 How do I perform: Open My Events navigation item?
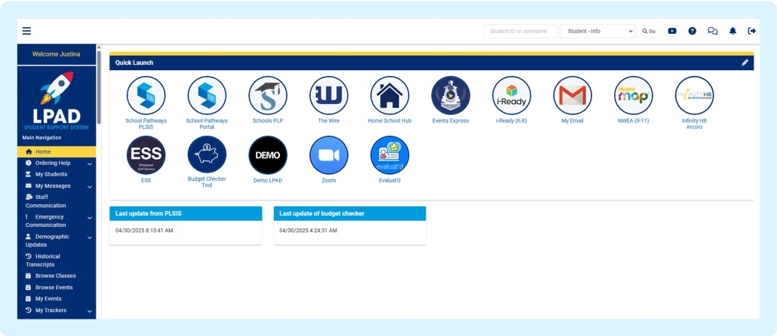pos(57,299)
